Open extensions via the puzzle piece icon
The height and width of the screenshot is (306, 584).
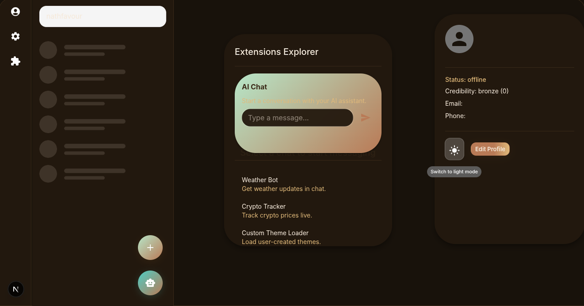(16, 61)
